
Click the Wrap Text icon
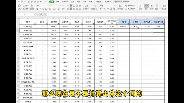[94, 6]
